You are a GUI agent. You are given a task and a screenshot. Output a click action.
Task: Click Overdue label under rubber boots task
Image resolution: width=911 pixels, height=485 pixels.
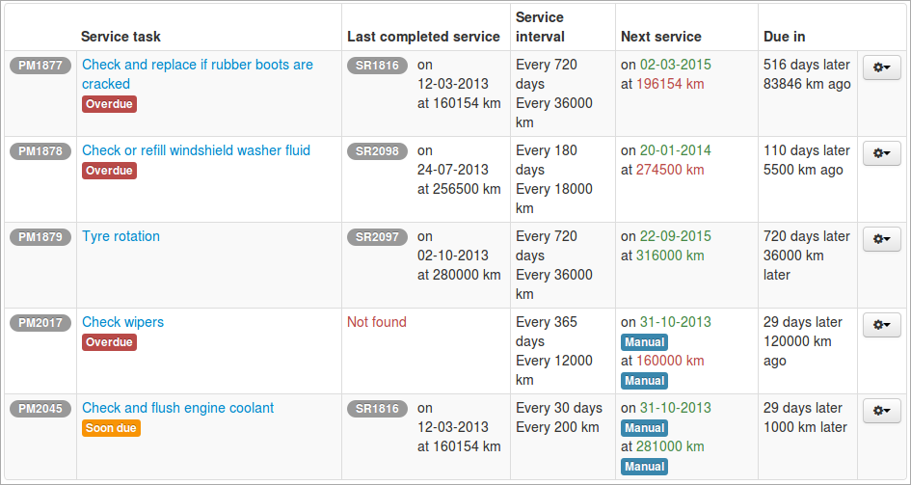109,104
